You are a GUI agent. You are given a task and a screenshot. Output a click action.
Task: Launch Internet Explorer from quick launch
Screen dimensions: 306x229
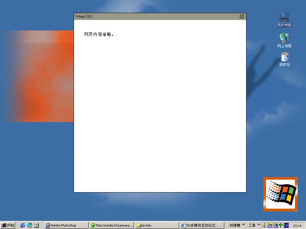point(23,225)
